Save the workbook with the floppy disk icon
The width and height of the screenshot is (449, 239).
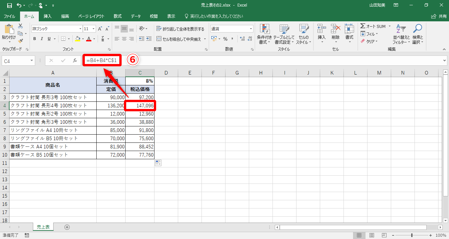click(x=9, y=5)
